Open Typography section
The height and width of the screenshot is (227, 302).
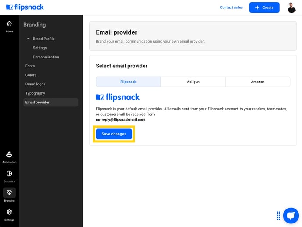pos(35,93)
